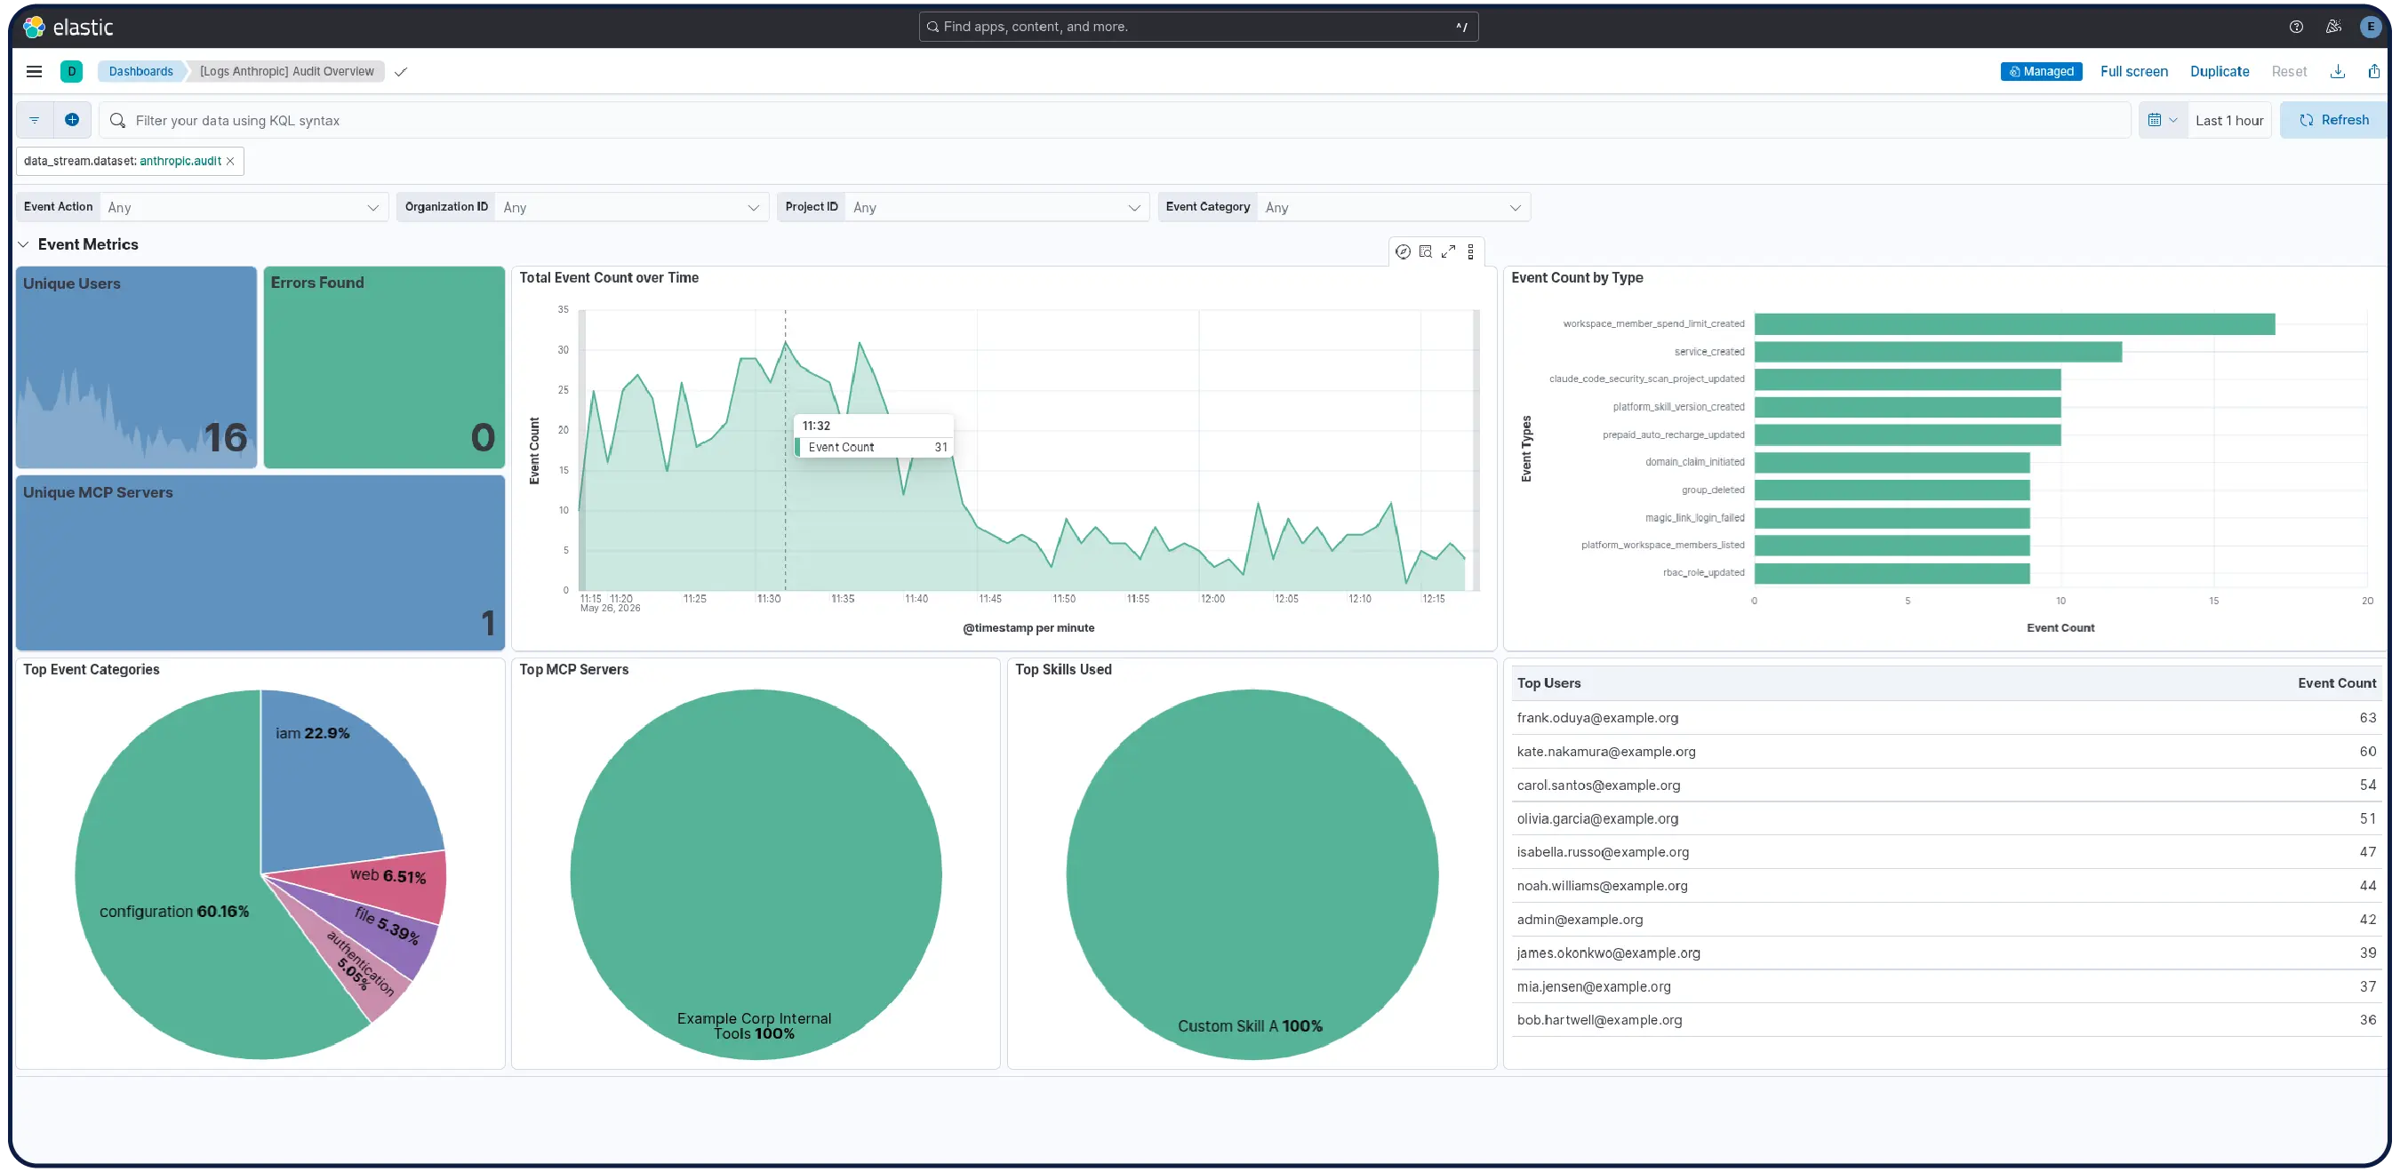
Task: Open the filter options menu button
Action: click(x=35, y=120)
